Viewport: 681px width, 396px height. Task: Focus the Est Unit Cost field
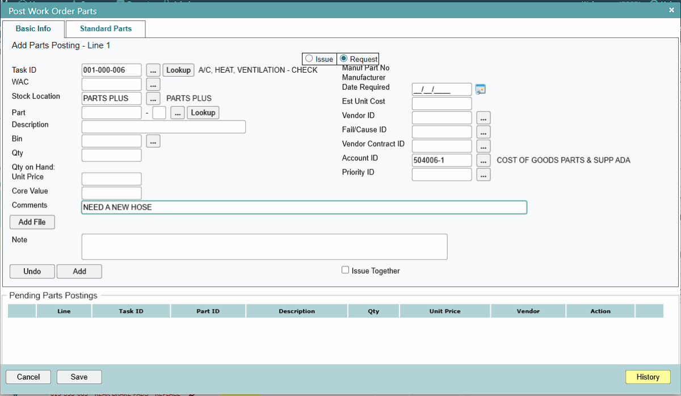[x=442, y=103]
